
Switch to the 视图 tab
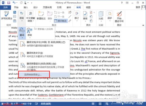coord(88,7)
